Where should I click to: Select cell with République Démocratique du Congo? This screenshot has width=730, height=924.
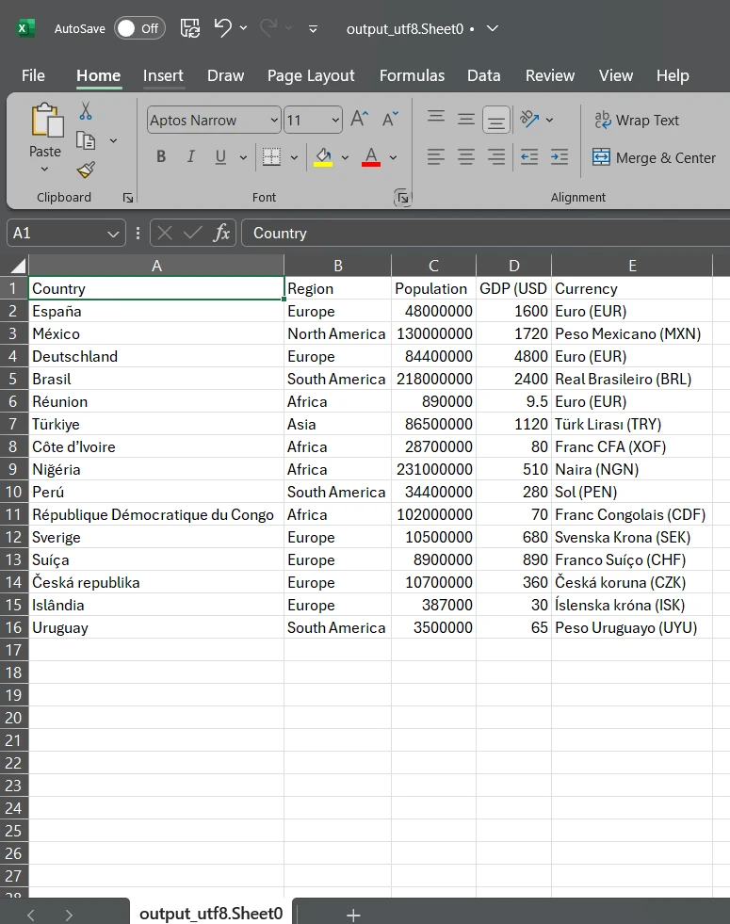(x=155, y=514)
